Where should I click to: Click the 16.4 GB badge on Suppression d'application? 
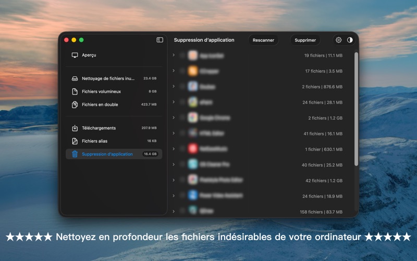(150, 154)
